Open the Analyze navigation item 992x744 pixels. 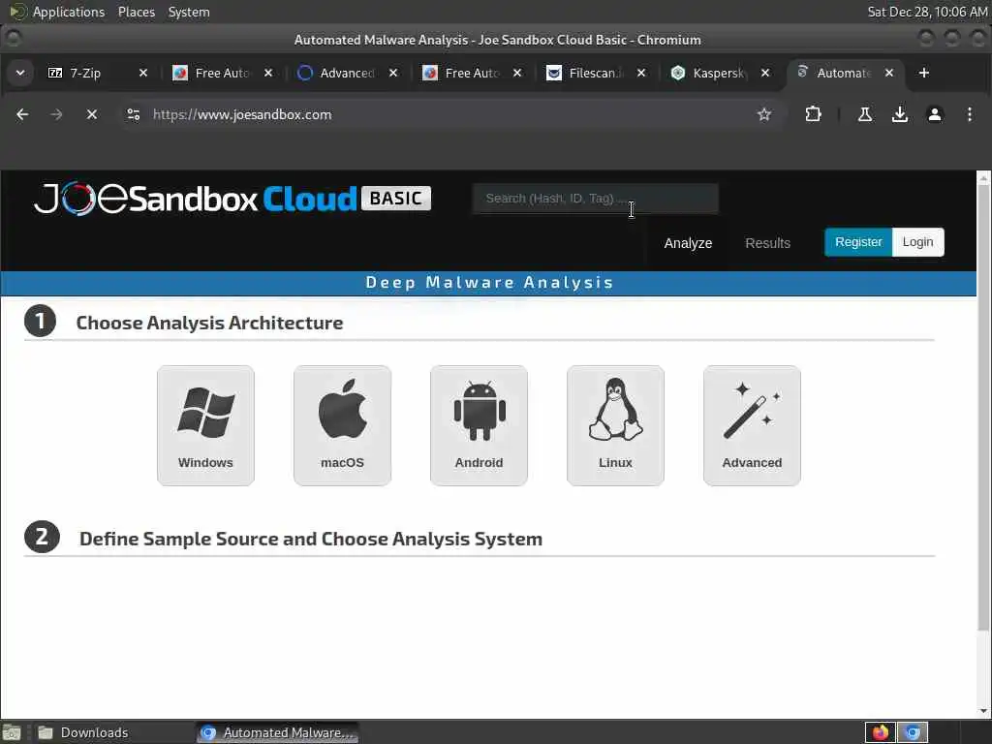point(688,243)
